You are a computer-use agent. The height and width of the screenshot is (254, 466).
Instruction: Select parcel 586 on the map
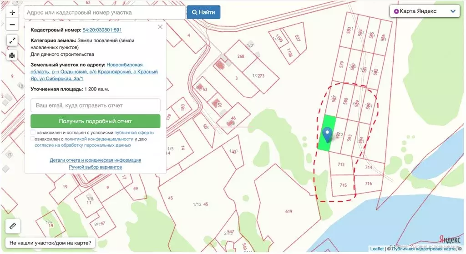[x=383, y=37]
